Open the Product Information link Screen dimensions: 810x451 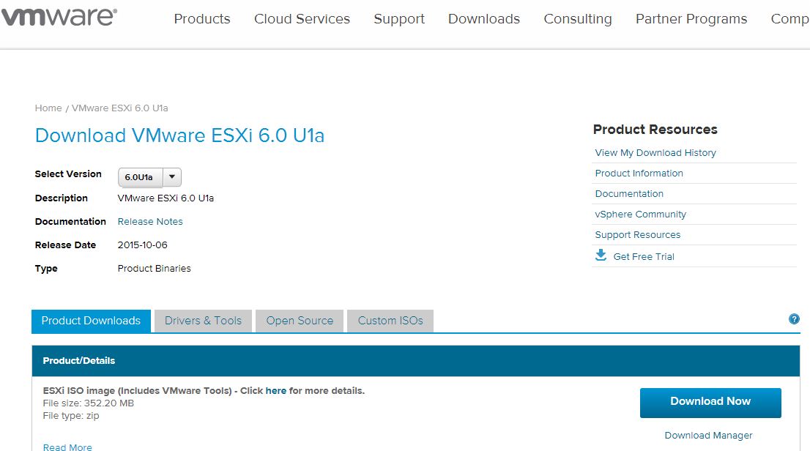(x=639, y=174)
